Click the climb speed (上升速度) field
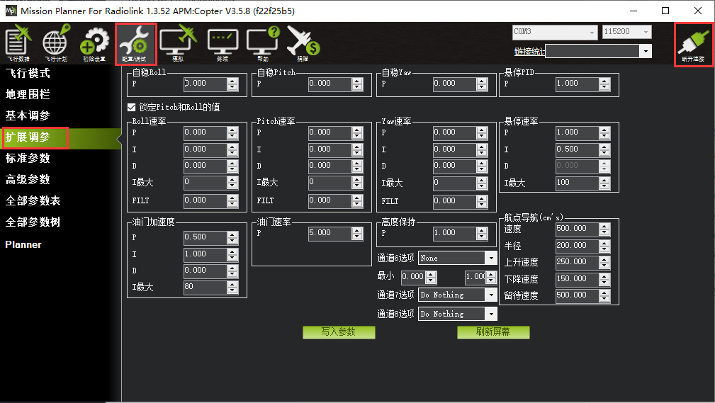715x403 pixels. 577,262
